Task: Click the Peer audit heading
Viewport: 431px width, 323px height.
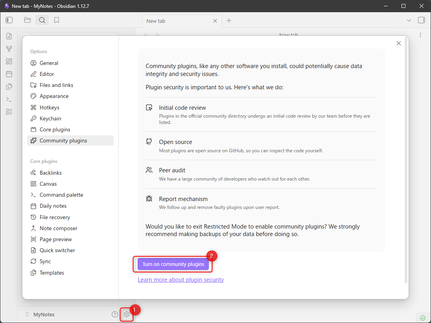Action: 172,170
